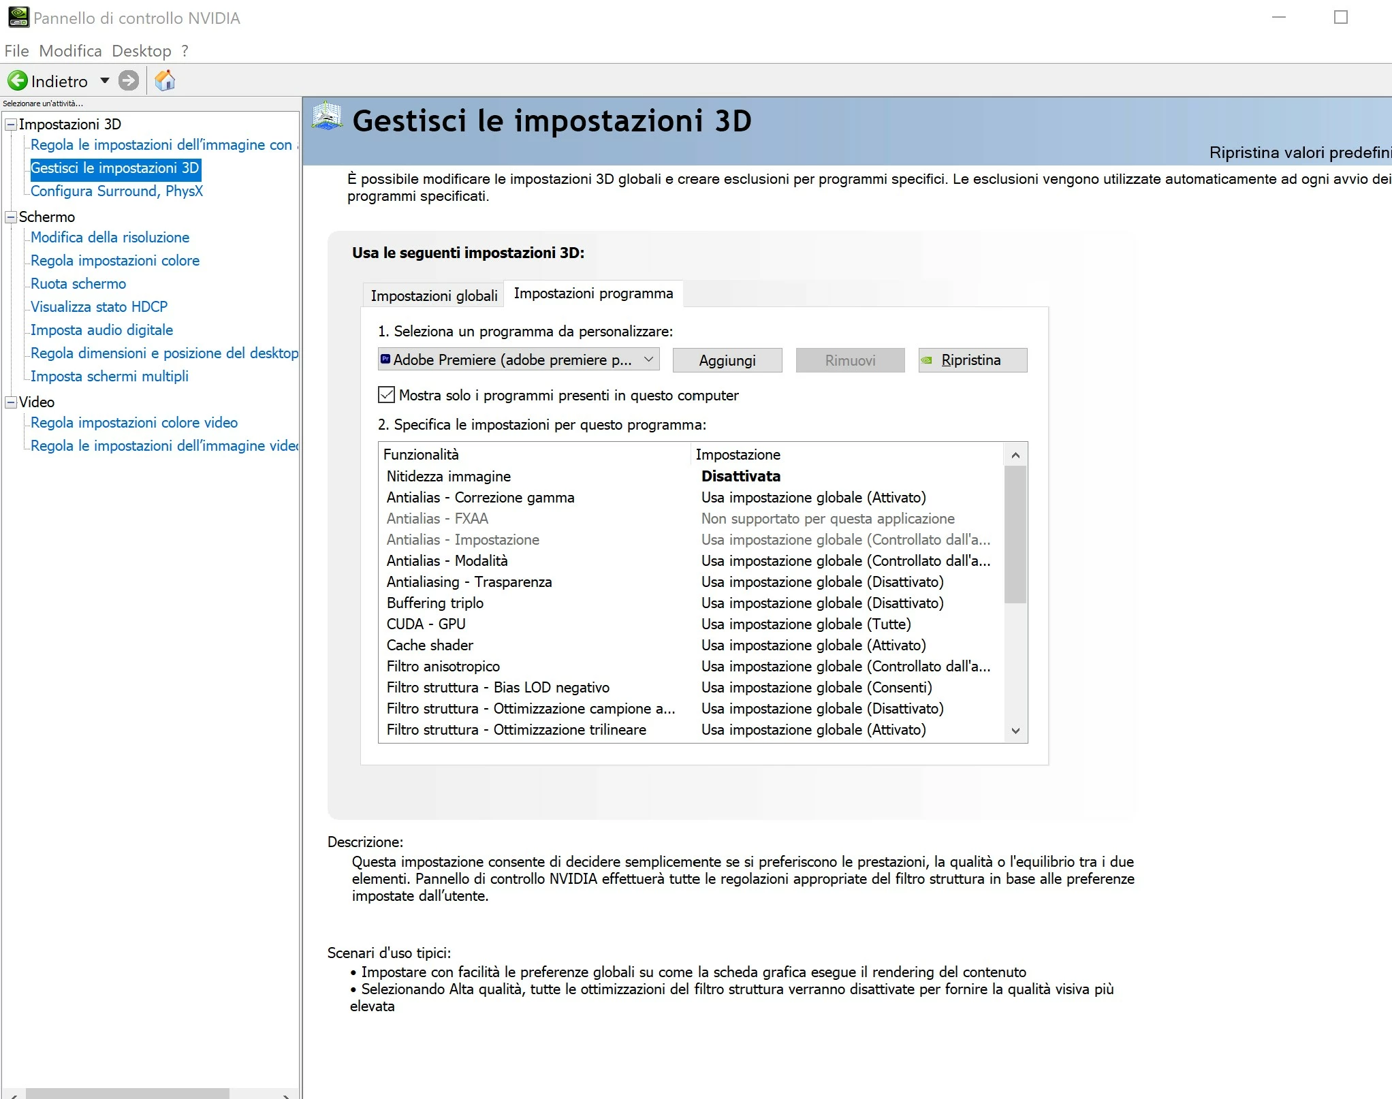The image size is (1392, 1099).
Task: Click Ripristina valori predefiniti link
Action: [1299, 153]
